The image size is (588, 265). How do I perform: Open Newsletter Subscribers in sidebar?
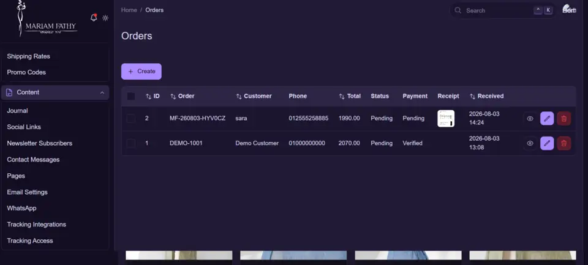(40, 143)
